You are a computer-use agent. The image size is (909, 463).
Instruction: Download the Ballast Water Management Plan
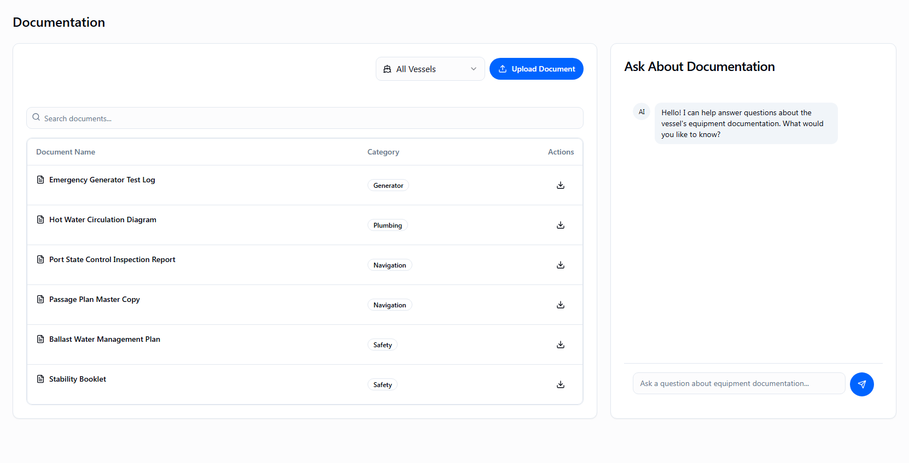click(x=560, y=345)
